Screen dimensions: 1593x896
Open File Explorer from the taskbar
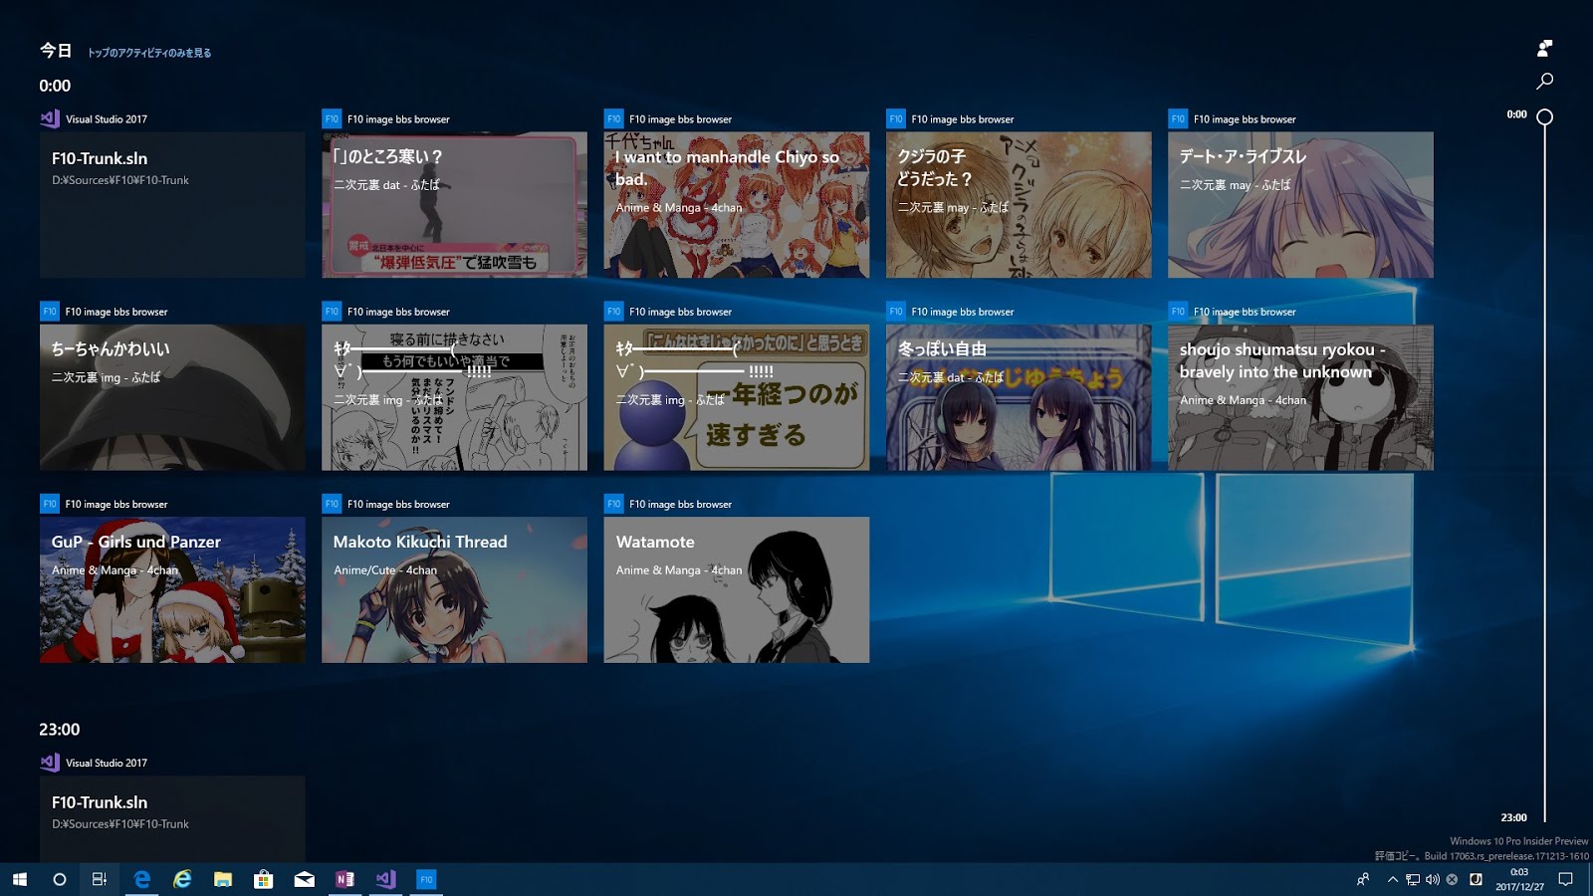pos(223,879)
